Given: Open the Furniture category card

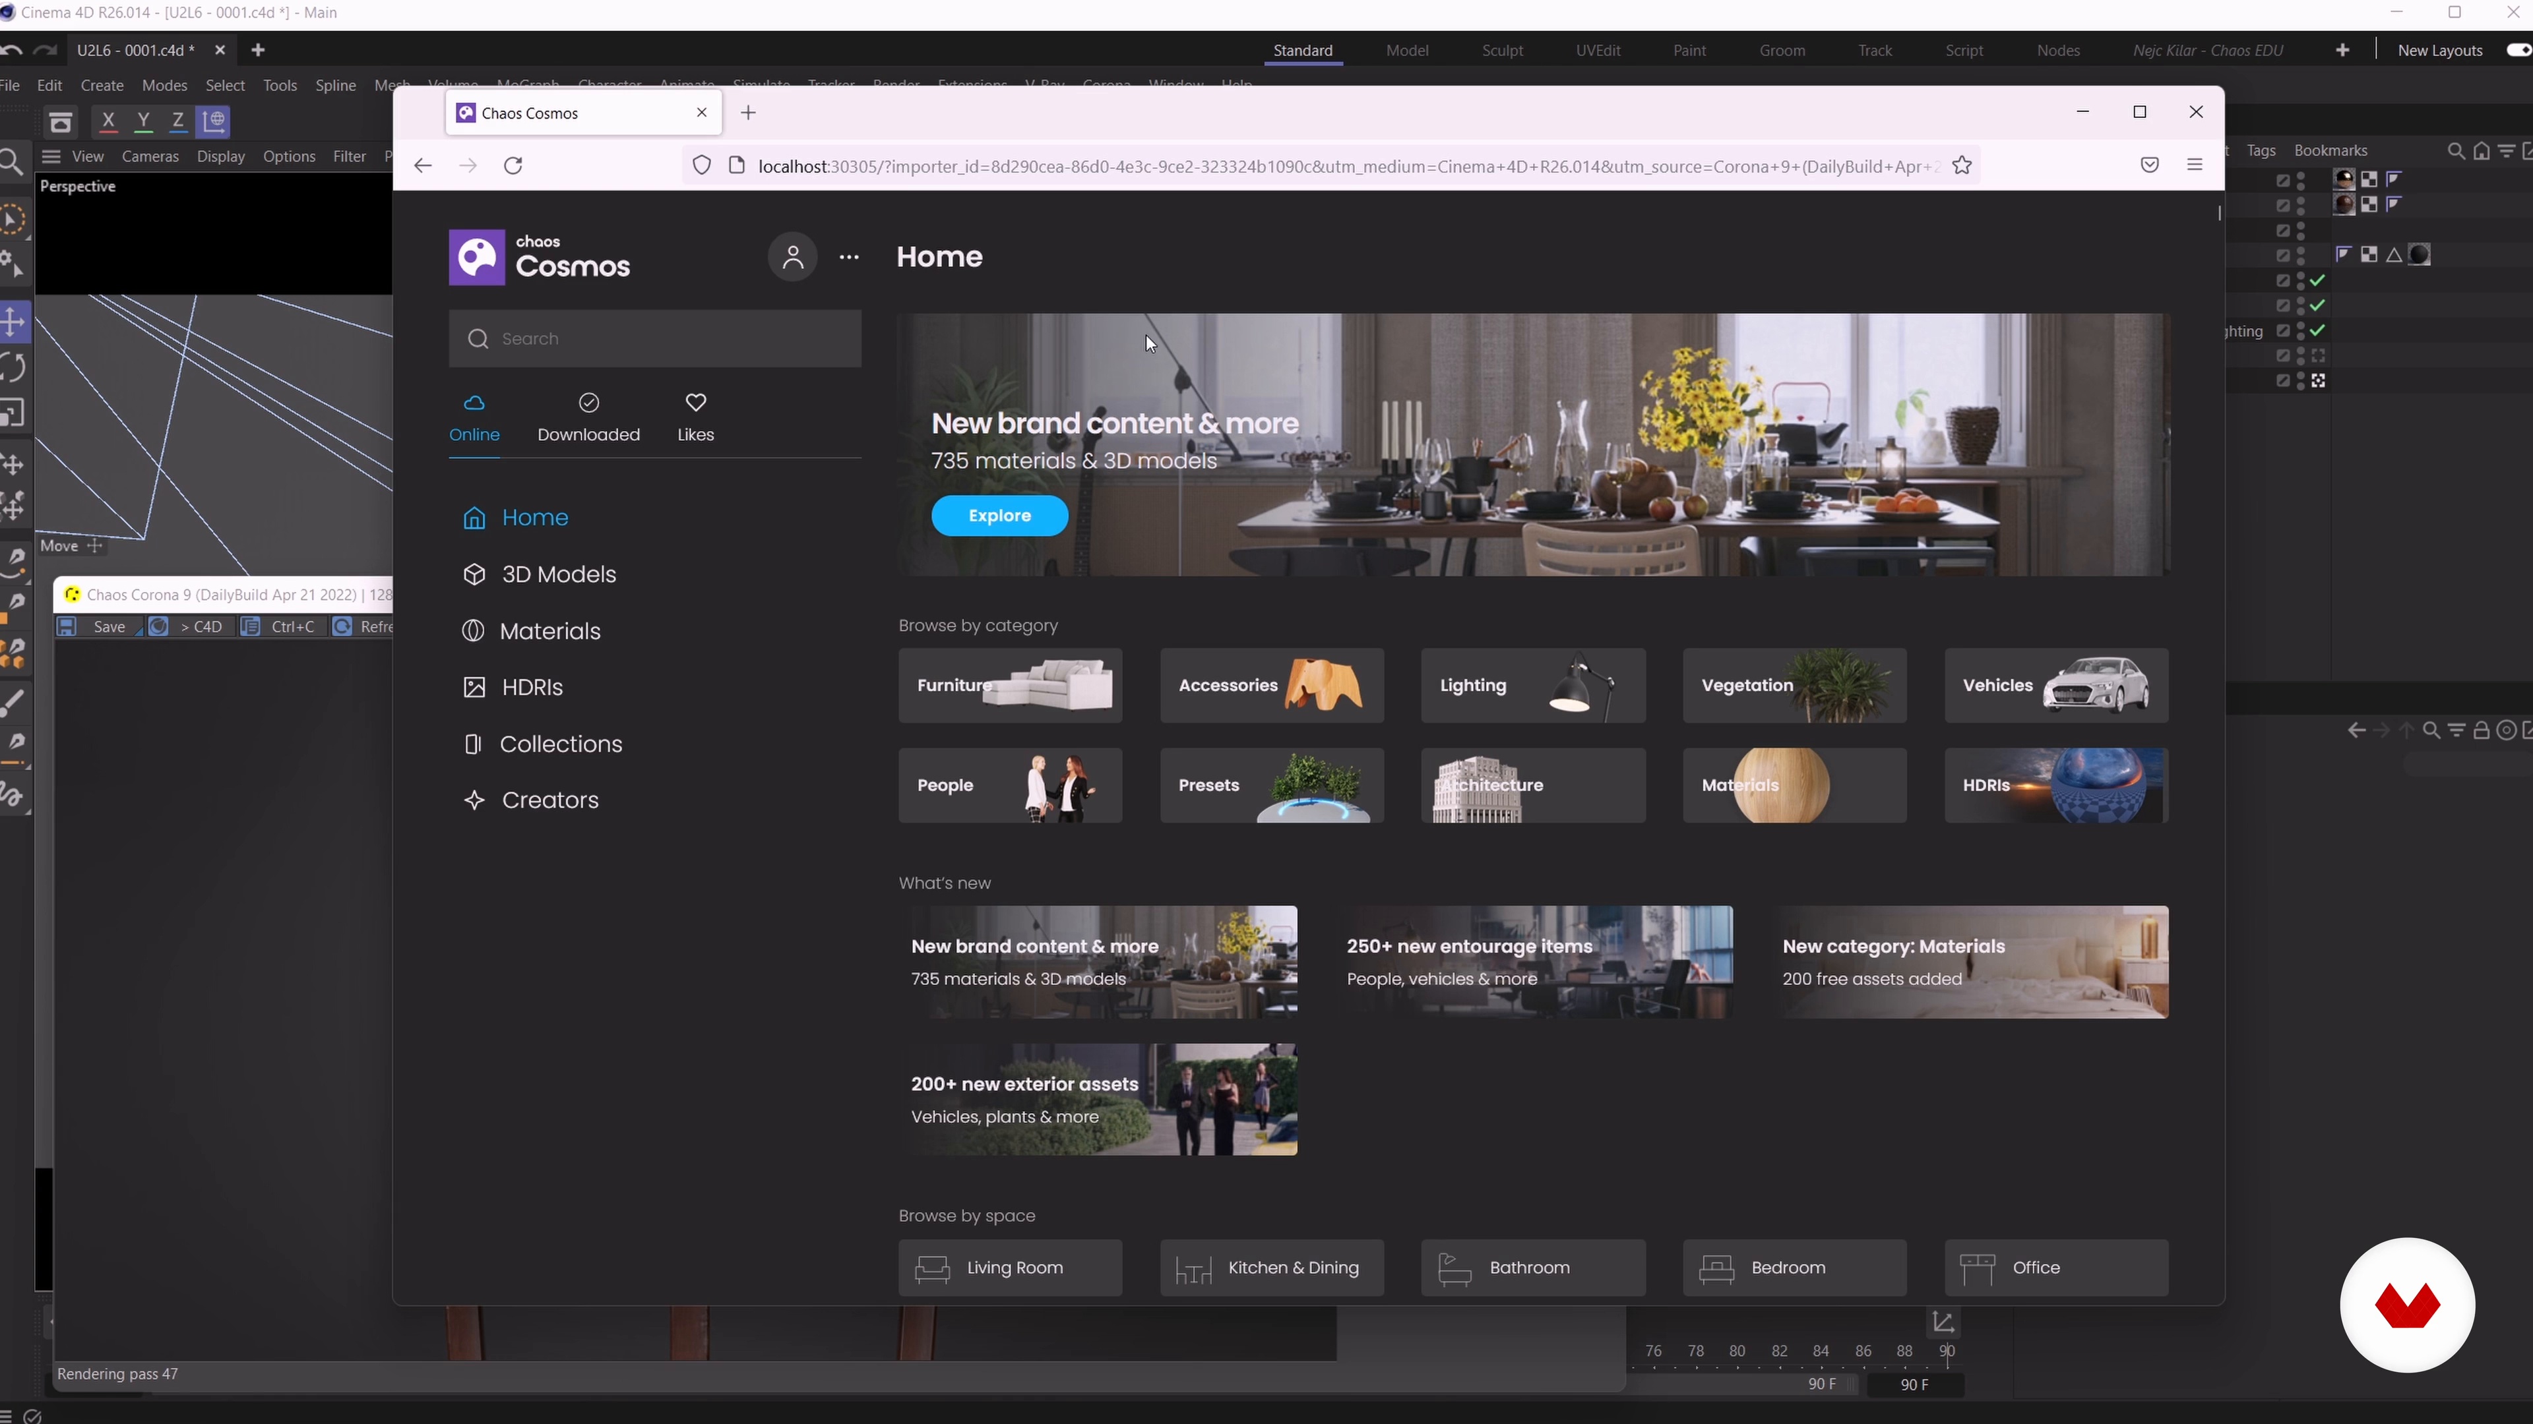Looking at the screenshot, I should coord(1010,686).
